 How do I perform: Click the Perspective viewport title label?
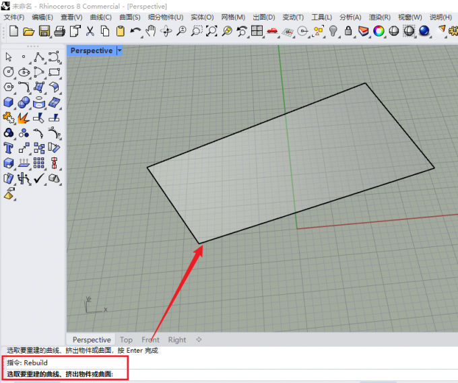pyautogui.click(x=92, y=50)
